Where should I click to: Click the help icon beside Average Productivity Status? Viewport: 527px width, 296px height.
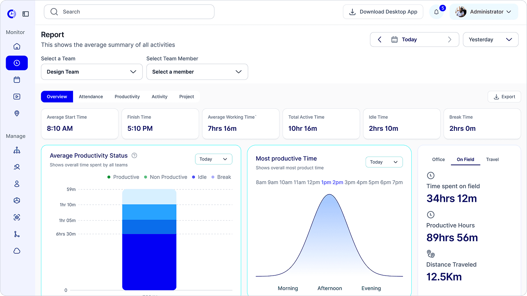[x=135, y=156]
